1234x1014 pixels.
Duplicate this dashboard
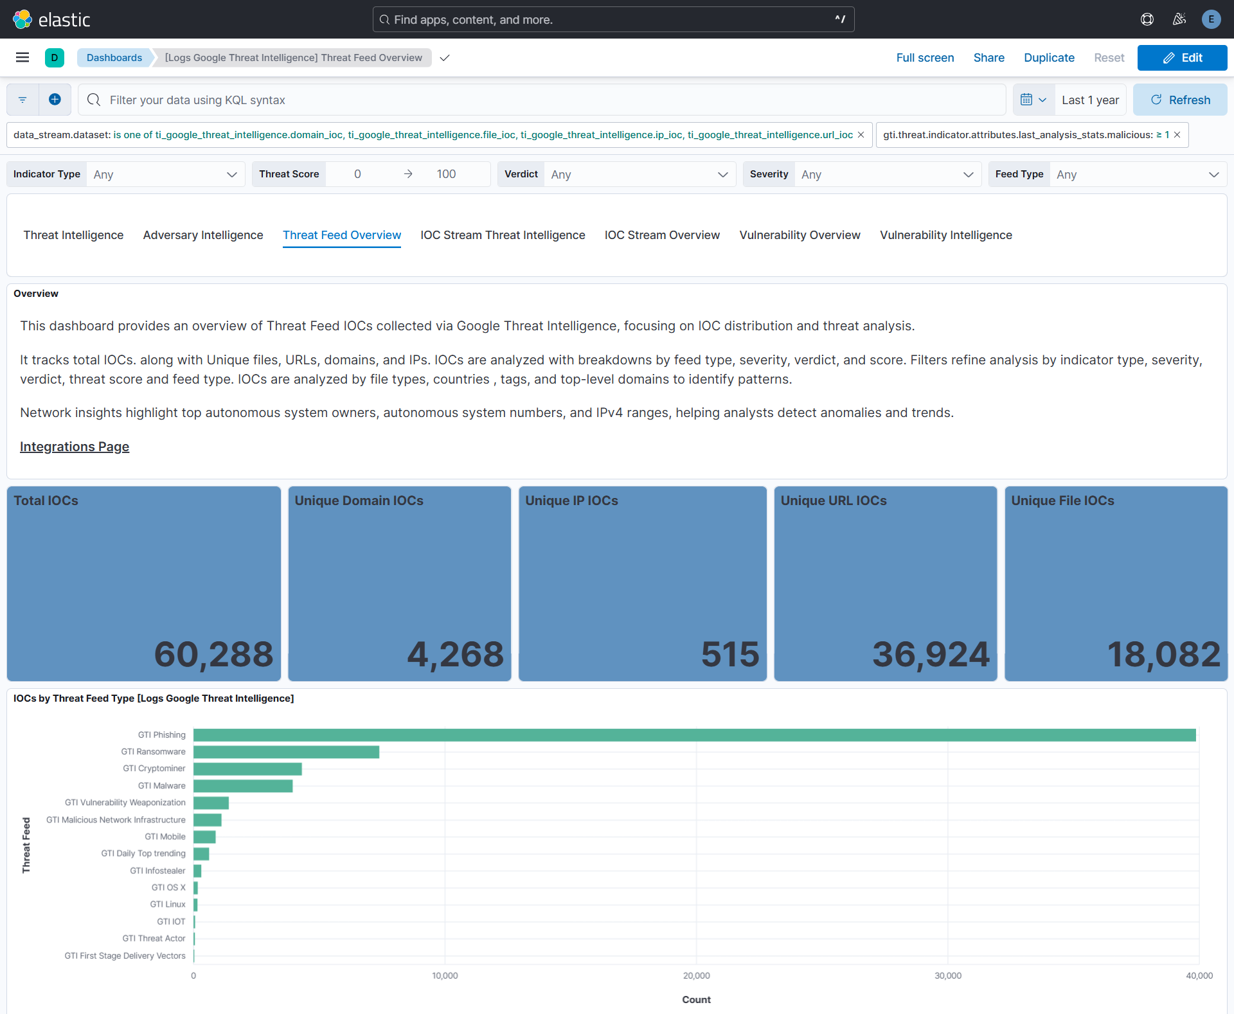pyautogui.click(x=1049, y=58)
